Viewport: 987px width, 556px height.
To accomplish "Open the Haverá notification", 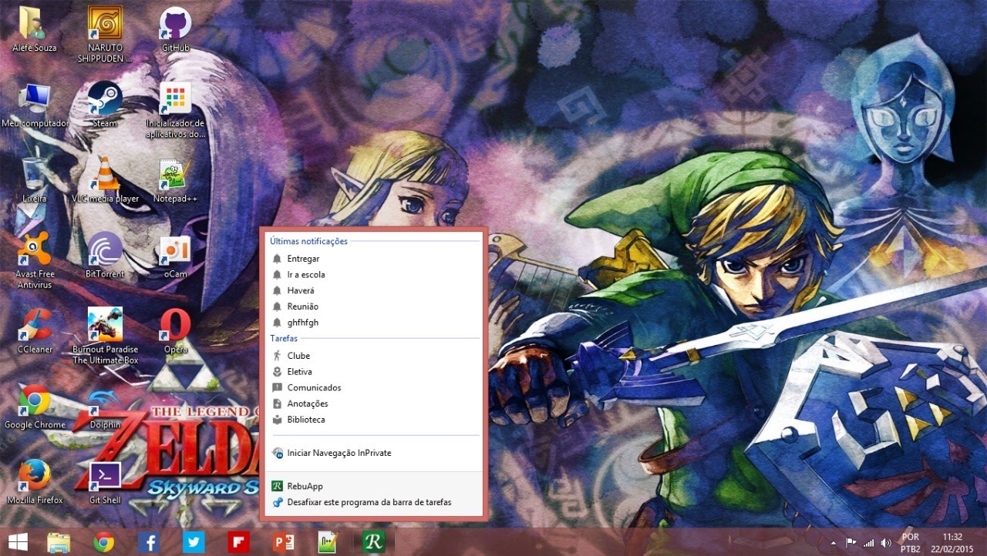I will point(374,290).
